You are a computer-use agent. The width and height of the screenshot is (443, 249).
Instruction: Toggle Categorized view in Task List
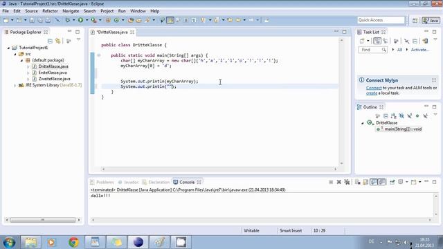coord(377,41)
